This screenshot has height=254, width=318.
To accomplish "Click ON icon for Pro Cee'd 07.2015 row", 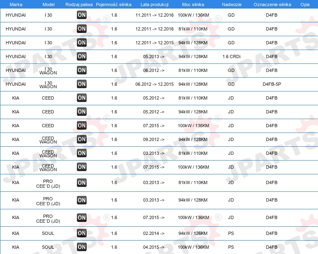I will 82,217.
